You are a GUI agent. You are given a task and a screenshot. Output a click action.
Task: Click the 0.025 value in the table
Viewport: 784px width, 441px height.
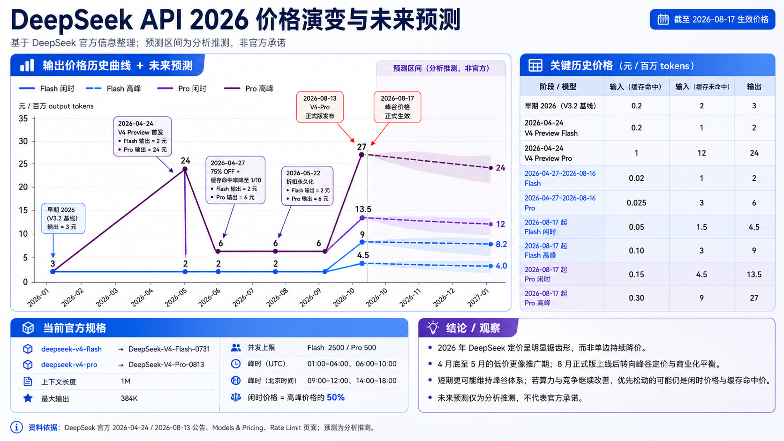tap(636, 203)
